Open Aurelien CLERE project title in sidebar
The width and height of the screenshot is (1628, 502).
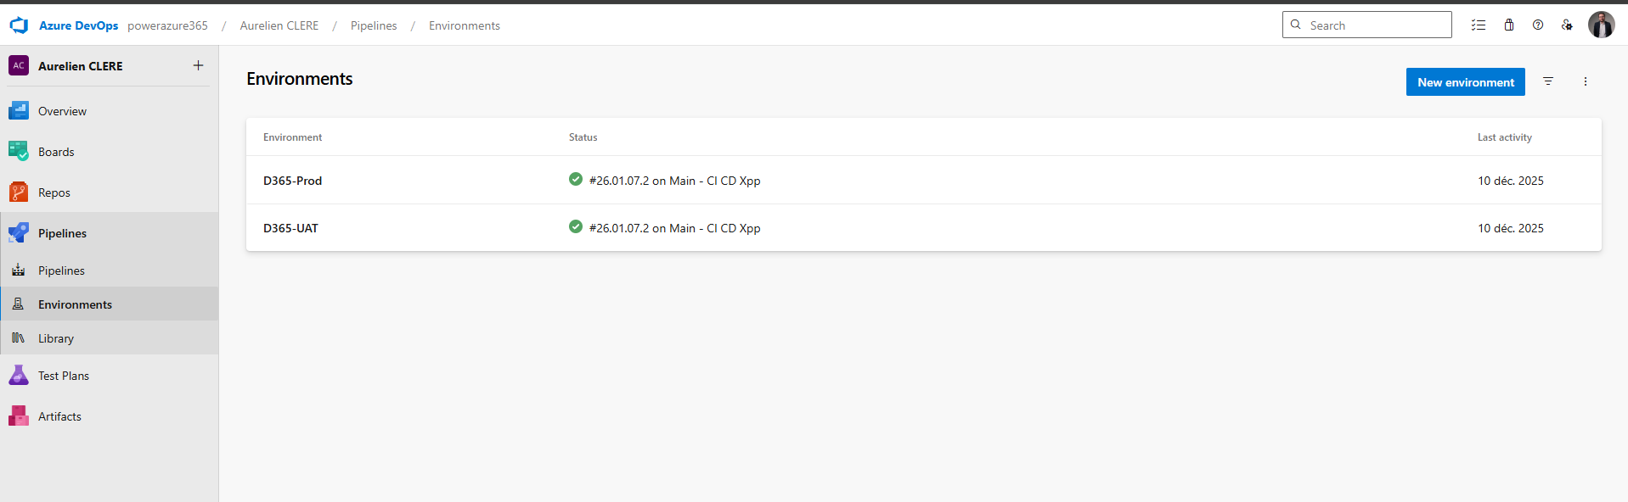(81, 66)
